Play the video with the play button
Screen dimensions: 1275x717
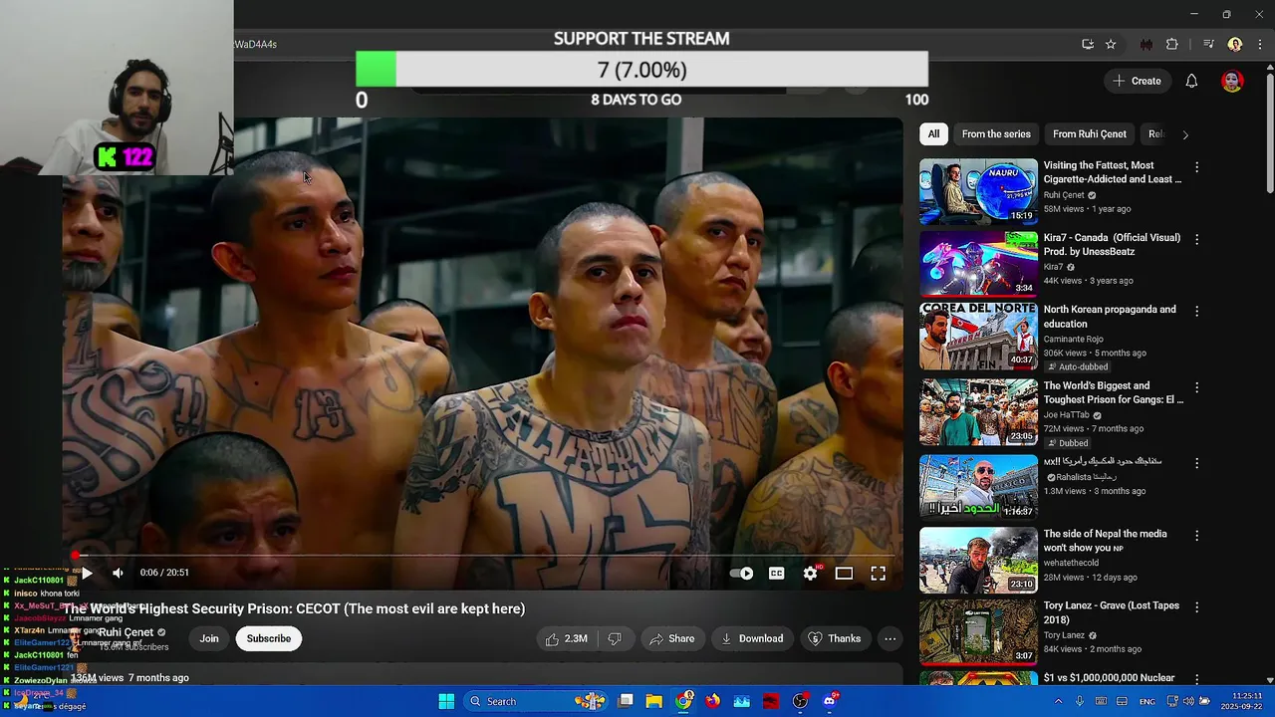point(87,573)
